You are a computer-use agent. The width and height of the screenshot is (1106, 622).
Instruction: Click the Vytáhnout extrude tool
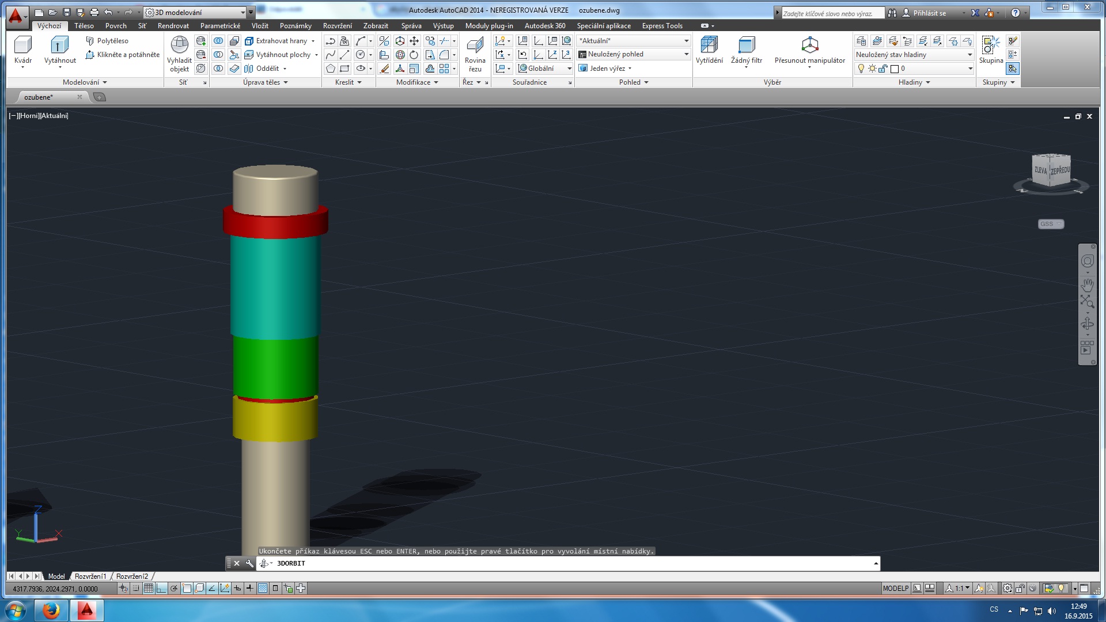click(x=59, y=46)
